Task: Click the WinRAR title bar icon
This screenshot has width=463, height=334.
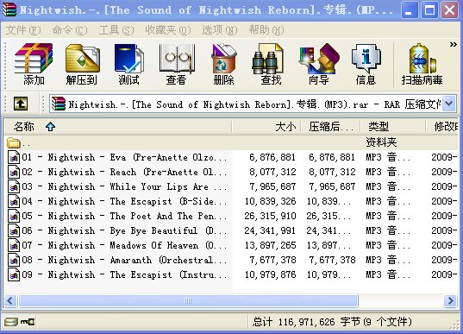Action: point(9,9)
